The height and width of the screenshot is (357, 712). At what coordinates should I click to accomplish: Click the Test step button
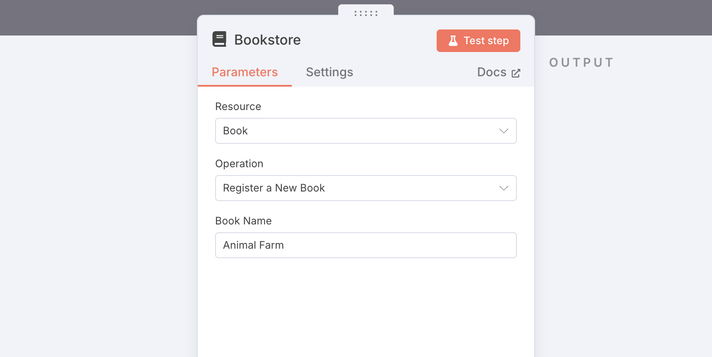[478, 41]
